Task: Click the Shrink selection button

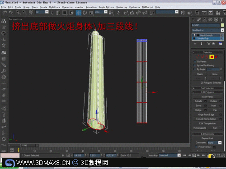Action: coord(200,74)
